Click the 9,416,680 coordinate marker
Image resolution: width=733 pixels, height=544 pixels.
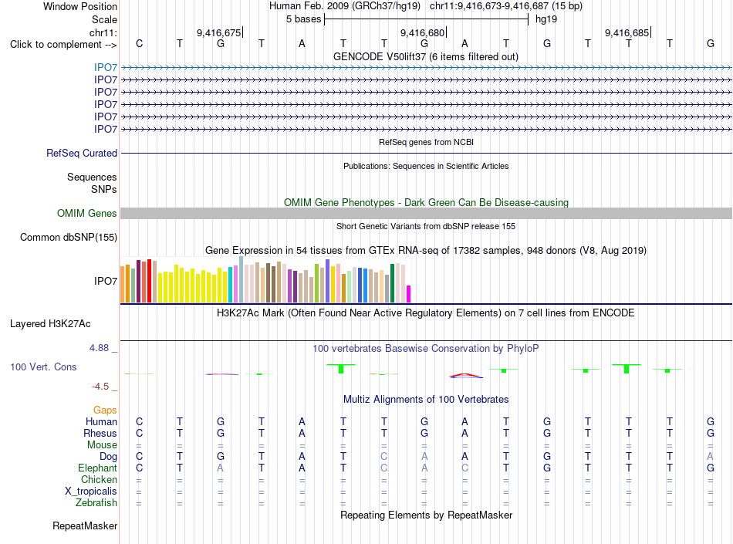coord(423,32)
